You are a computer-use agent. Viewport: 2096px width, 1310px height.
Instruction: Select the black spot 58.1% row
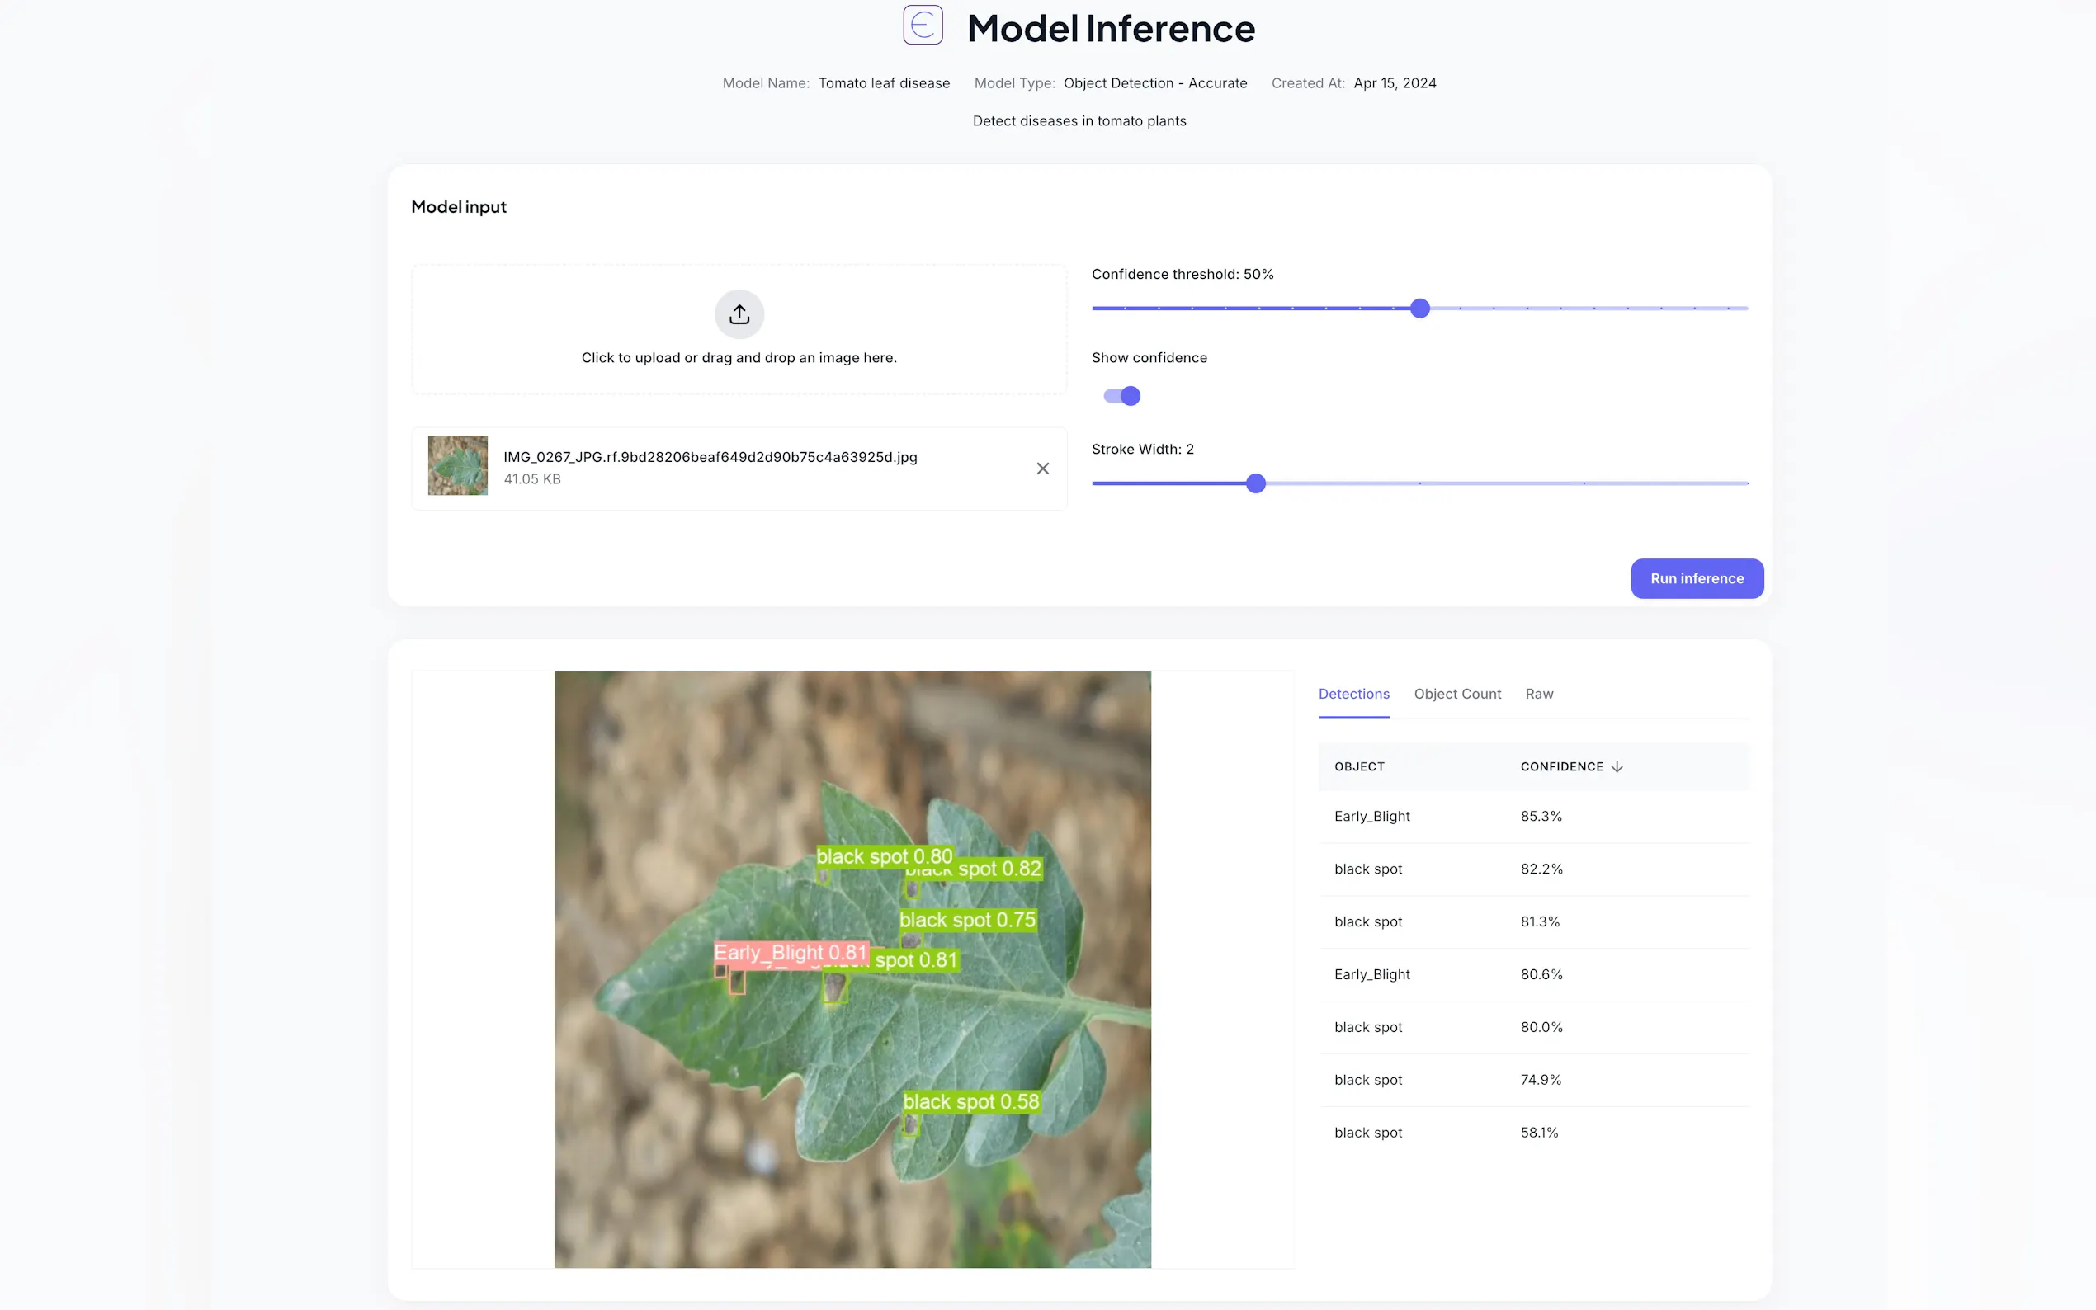[1532, 1133]
